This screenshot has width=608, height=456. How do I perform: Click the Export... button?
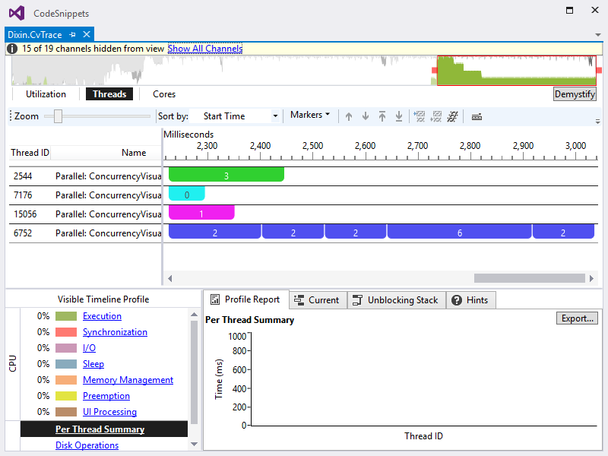577,318
